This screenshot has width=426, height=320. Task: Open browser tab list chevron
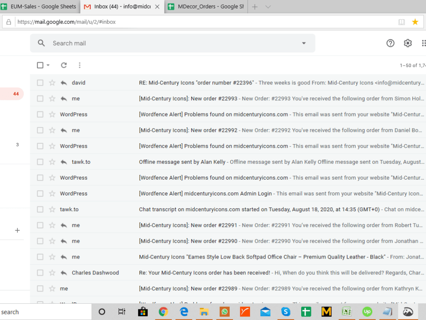pyautogui.click(x=268, y=7)
